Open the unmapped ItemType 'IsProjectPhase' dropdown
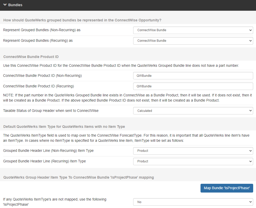 pyautogui.click(x=193, y=202)
